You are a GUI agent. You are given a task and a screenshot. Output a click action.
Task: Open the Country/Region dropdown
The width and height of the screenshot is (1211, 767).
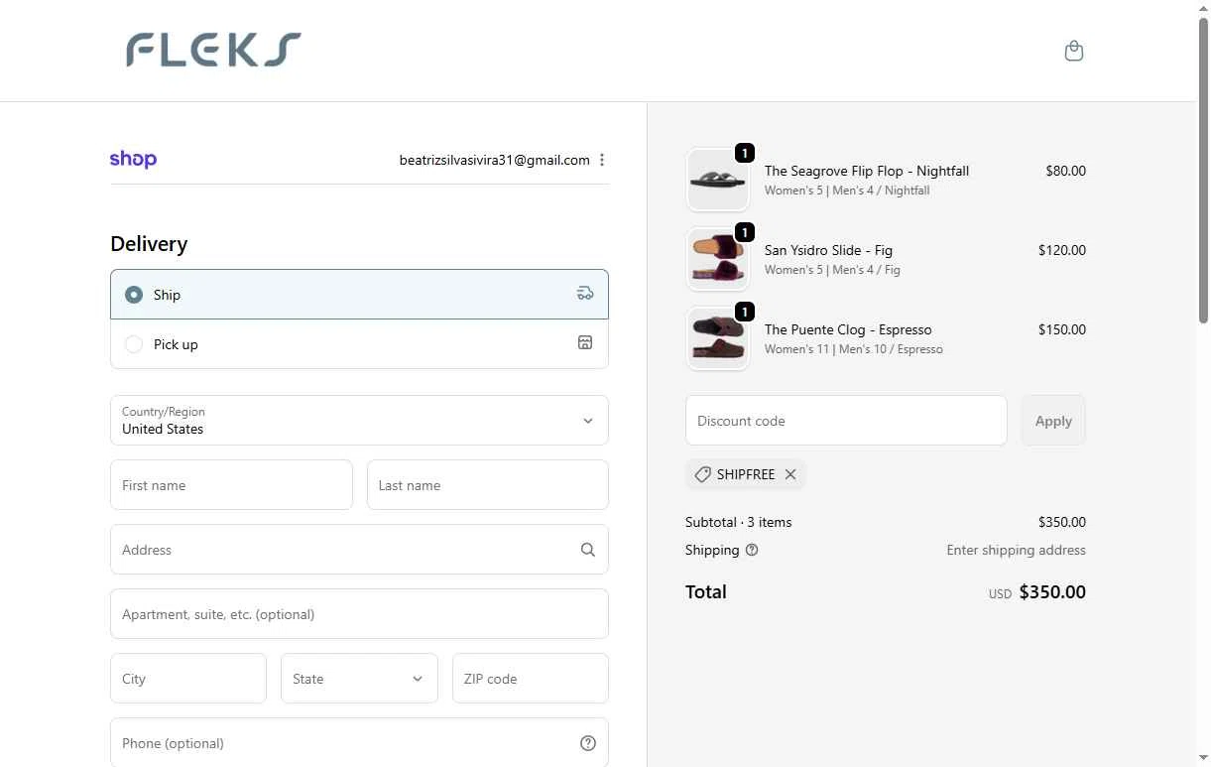click(x=359, y=421)
